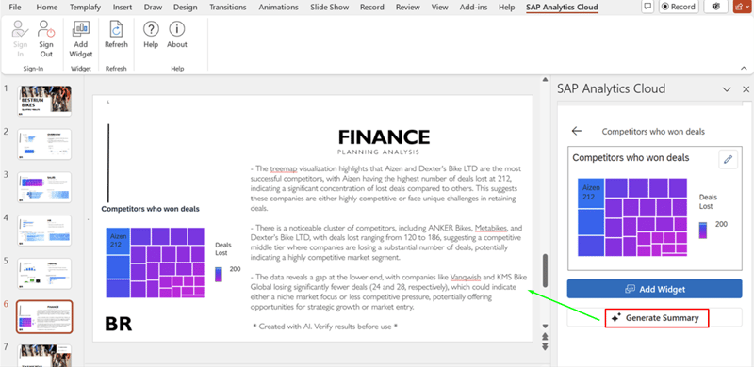This screenshot has width=754, height=367.
Task: Click the Record button at top right
Action: pyautogui.click(x=679, y=7)
